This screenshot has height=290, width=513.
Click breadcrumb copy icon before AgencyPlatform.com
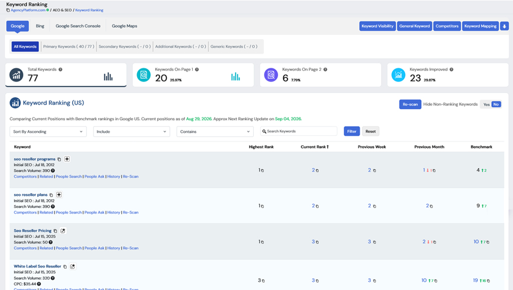[x=8, y=10]
